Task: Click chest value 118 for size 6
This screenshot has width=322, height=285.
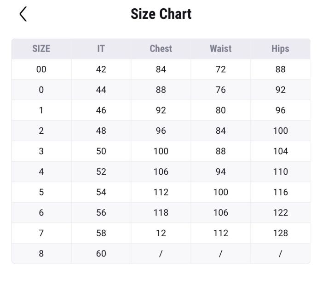Action: (161, 212)
